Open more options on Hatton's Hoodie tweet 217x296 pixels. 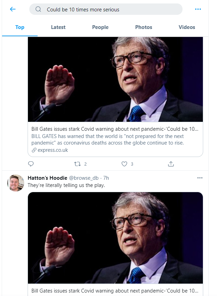pos(200,178)
